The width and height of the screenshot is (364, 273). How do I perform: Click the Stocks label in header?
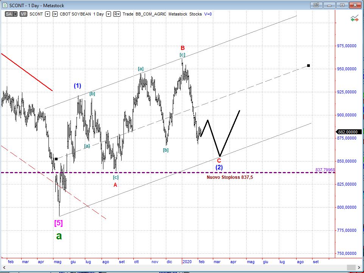point(196,14)
